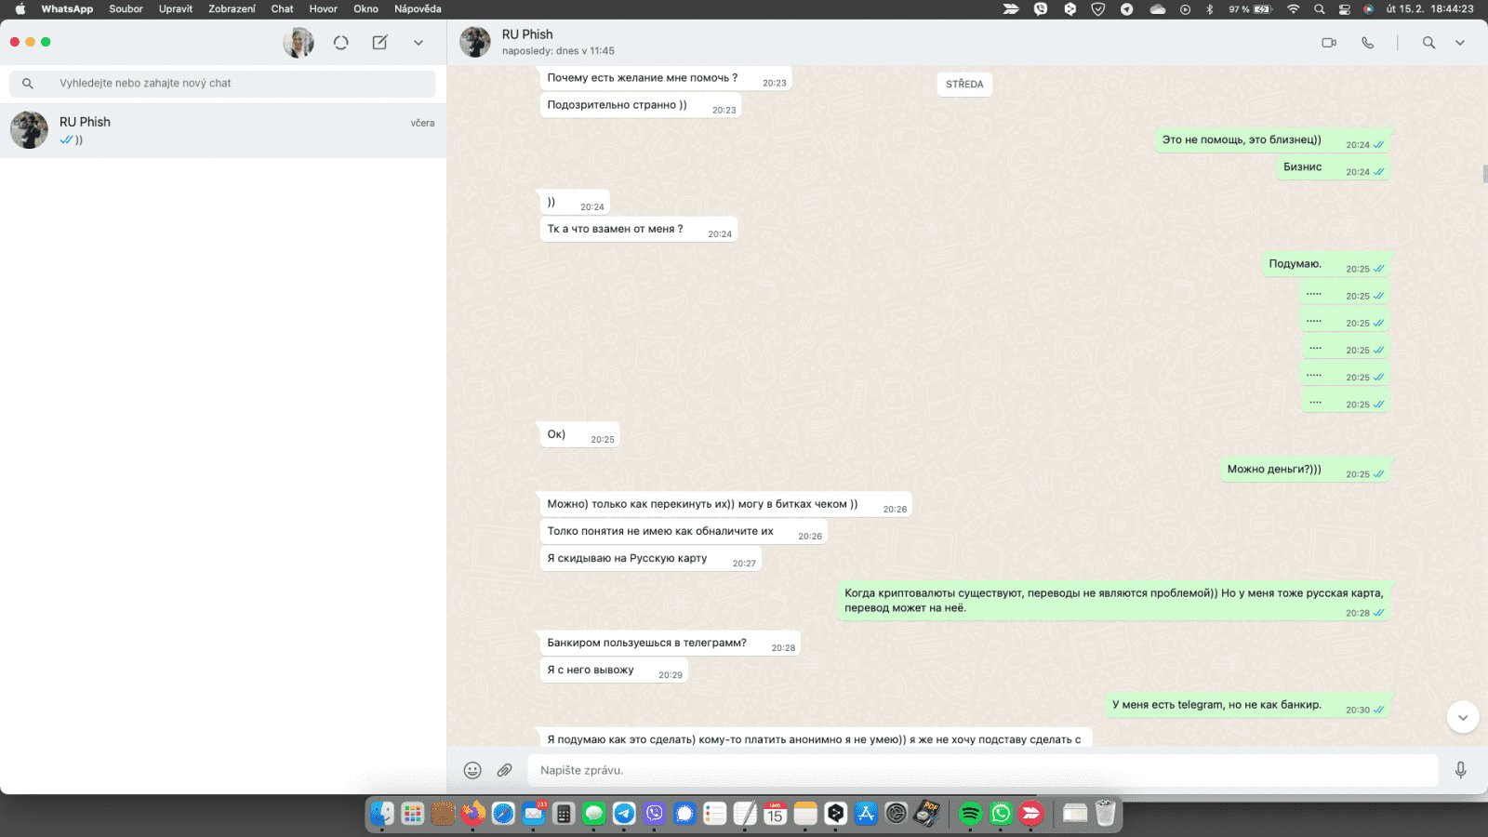Search within this conversation
This screenshot has height=837, width=1488.
tap(1428, 43)
